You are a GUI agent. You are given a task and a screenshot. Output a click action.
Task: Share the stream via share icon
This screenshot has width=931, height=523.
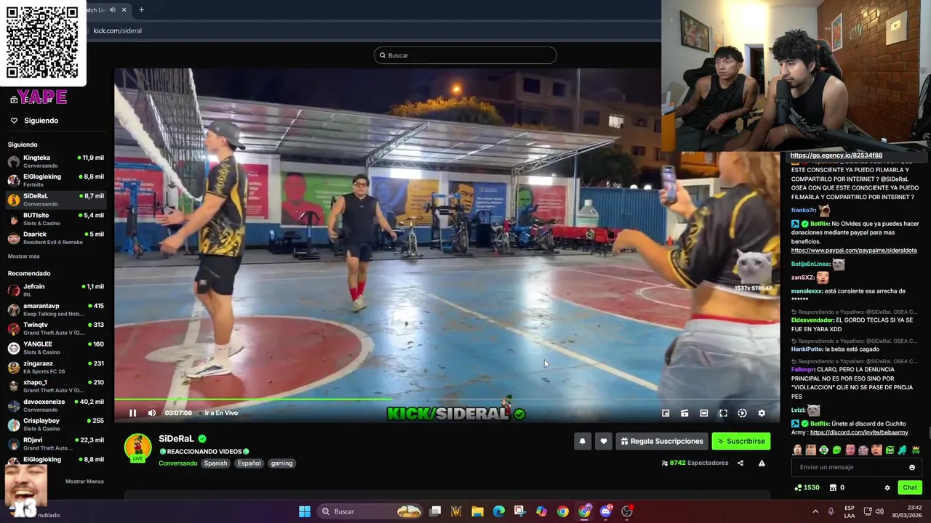pos(740,463)
